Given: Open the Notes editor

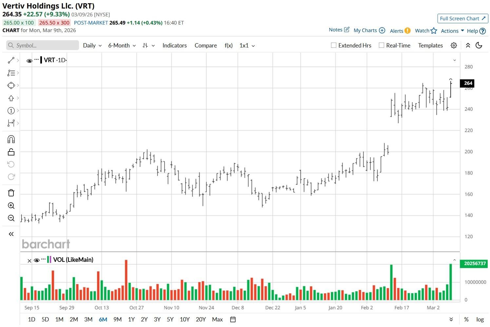Looking at the screenshot, I should click(x=339, y=30).
